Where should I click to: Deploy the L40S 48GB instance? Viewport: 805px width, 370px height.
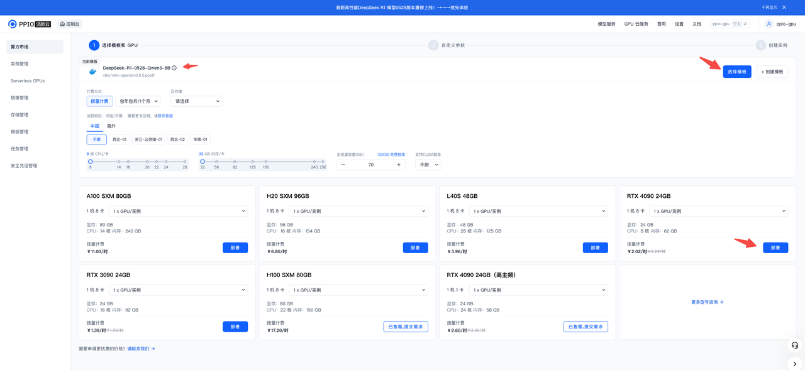(596, 248)
